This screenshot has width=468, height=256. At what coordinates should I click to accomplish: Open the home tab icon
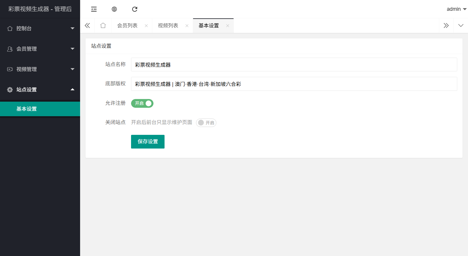coord(103,26)
